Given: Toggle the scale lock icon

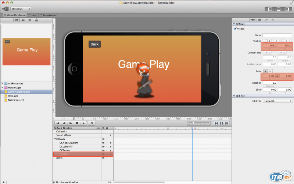Looking at the screenshot, I should (277, 76).
